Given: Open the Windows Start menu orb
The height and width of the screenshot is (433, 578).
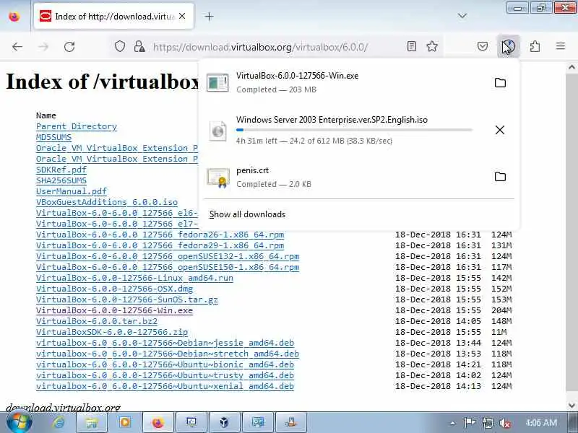Looking at the screenshot, I should coord(20,422).
